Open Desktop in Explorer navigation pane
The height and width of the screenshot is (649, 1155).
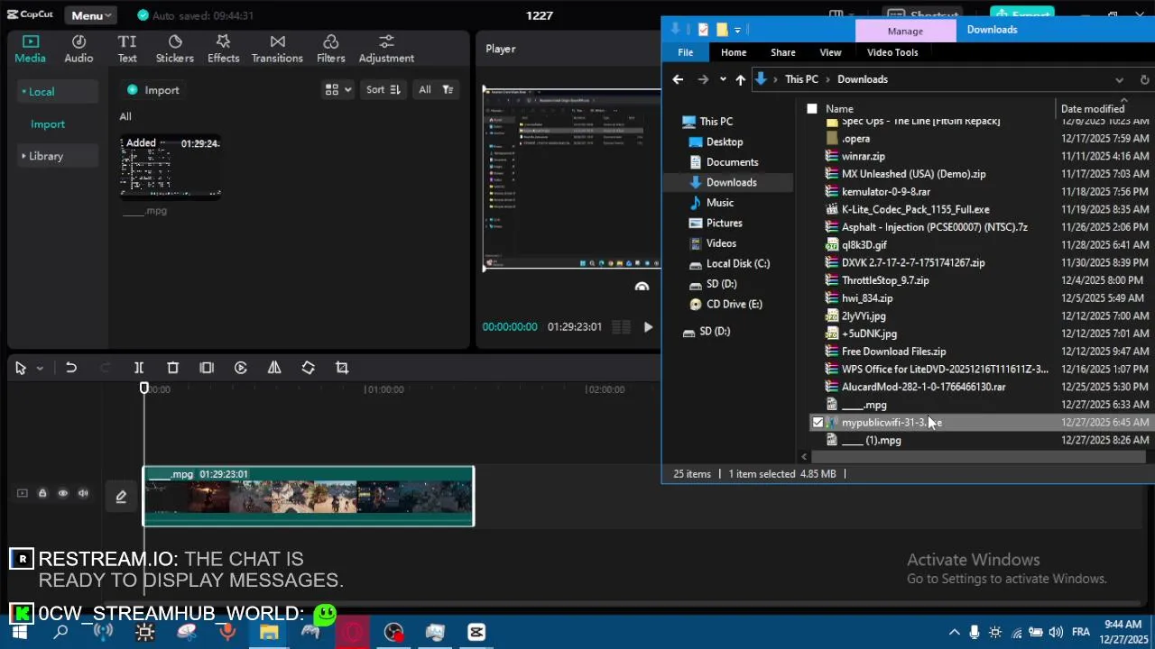(725, 142)
